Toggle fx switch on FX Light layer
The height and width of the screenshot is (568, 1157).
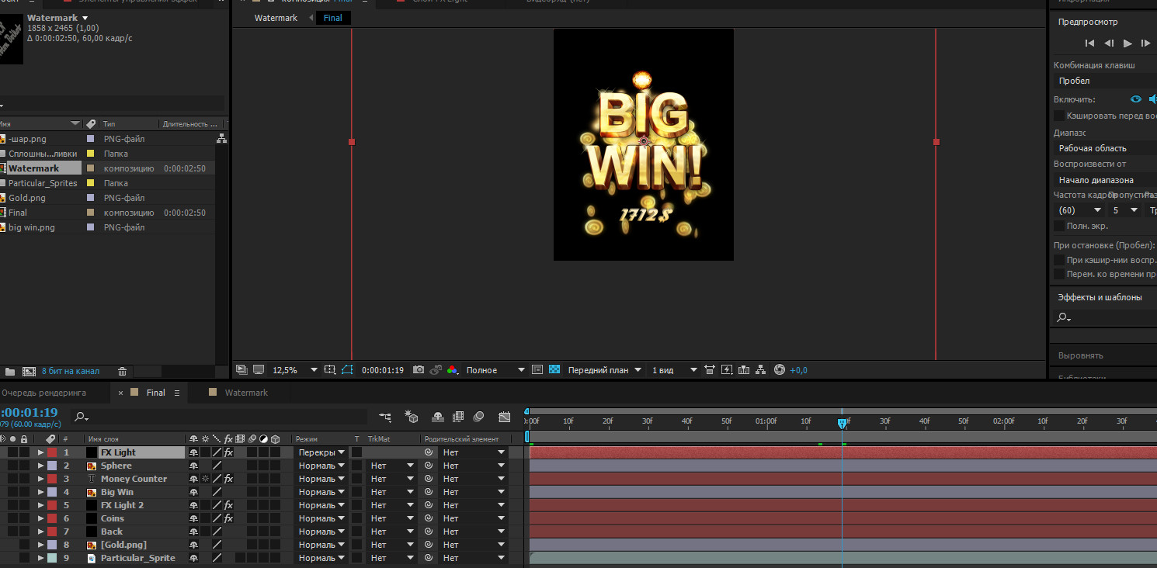(228, 452)
